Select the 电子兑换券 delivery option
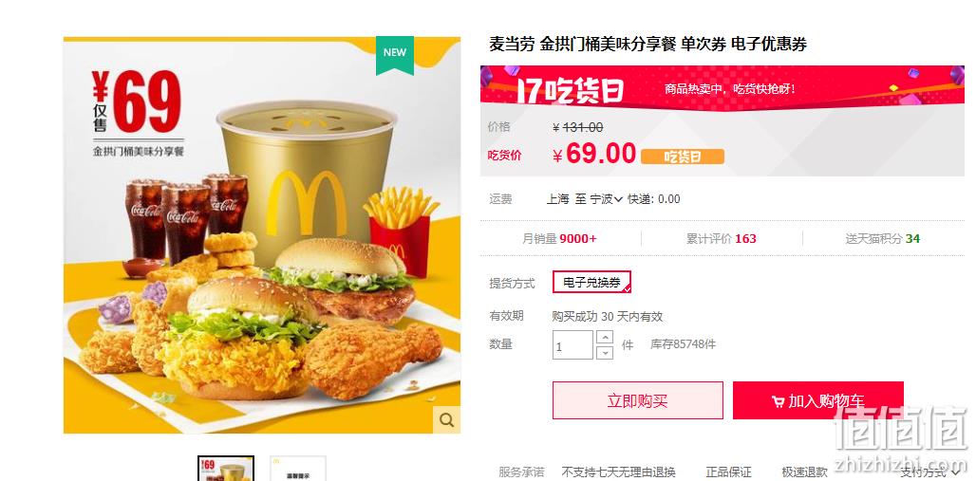The height and width of the screenshot is (481, 976). tap(591, 283)
